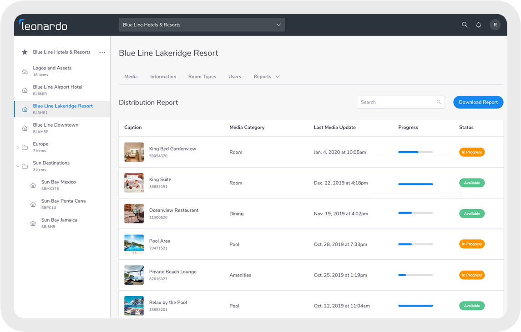Click the King Bed Gardenview progress bar
The width and height of the screenshot is (521, 332).
[x=415, y=152]
